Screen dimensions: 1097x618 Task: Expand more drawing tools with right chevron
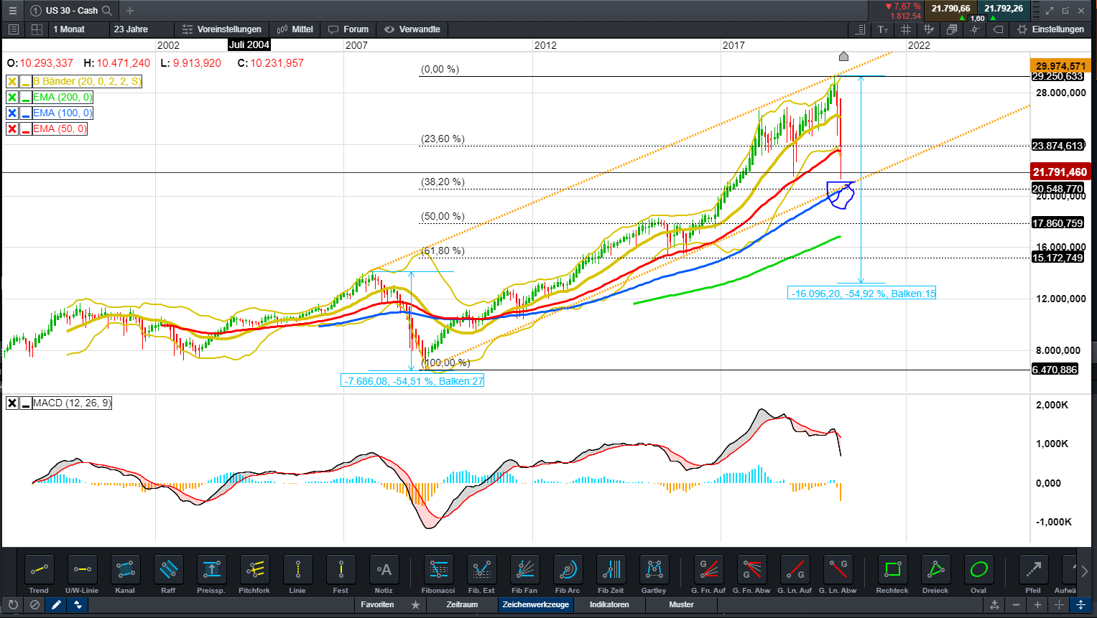click(x=1084, y=571)
